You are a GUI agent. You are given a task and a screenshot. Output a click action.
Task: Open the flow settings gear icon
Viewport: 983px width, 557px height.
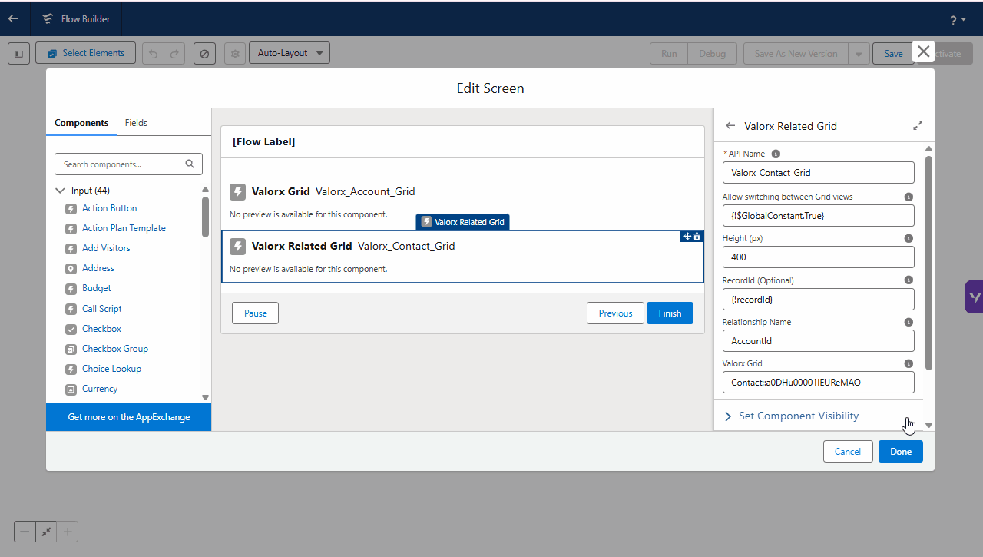(x=235, y=54)
